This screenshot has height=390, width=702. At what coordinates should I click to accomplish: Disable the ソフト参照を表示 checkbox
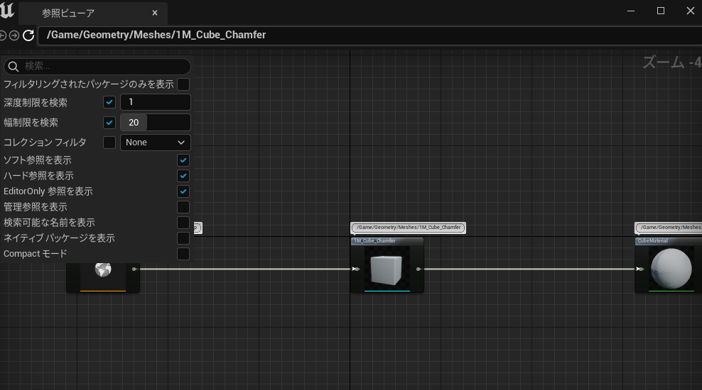183,160
